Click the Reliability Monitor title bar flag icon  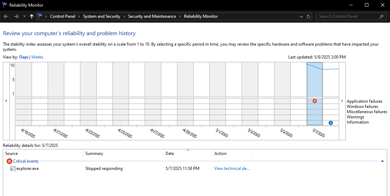click(x=5, y=5)
